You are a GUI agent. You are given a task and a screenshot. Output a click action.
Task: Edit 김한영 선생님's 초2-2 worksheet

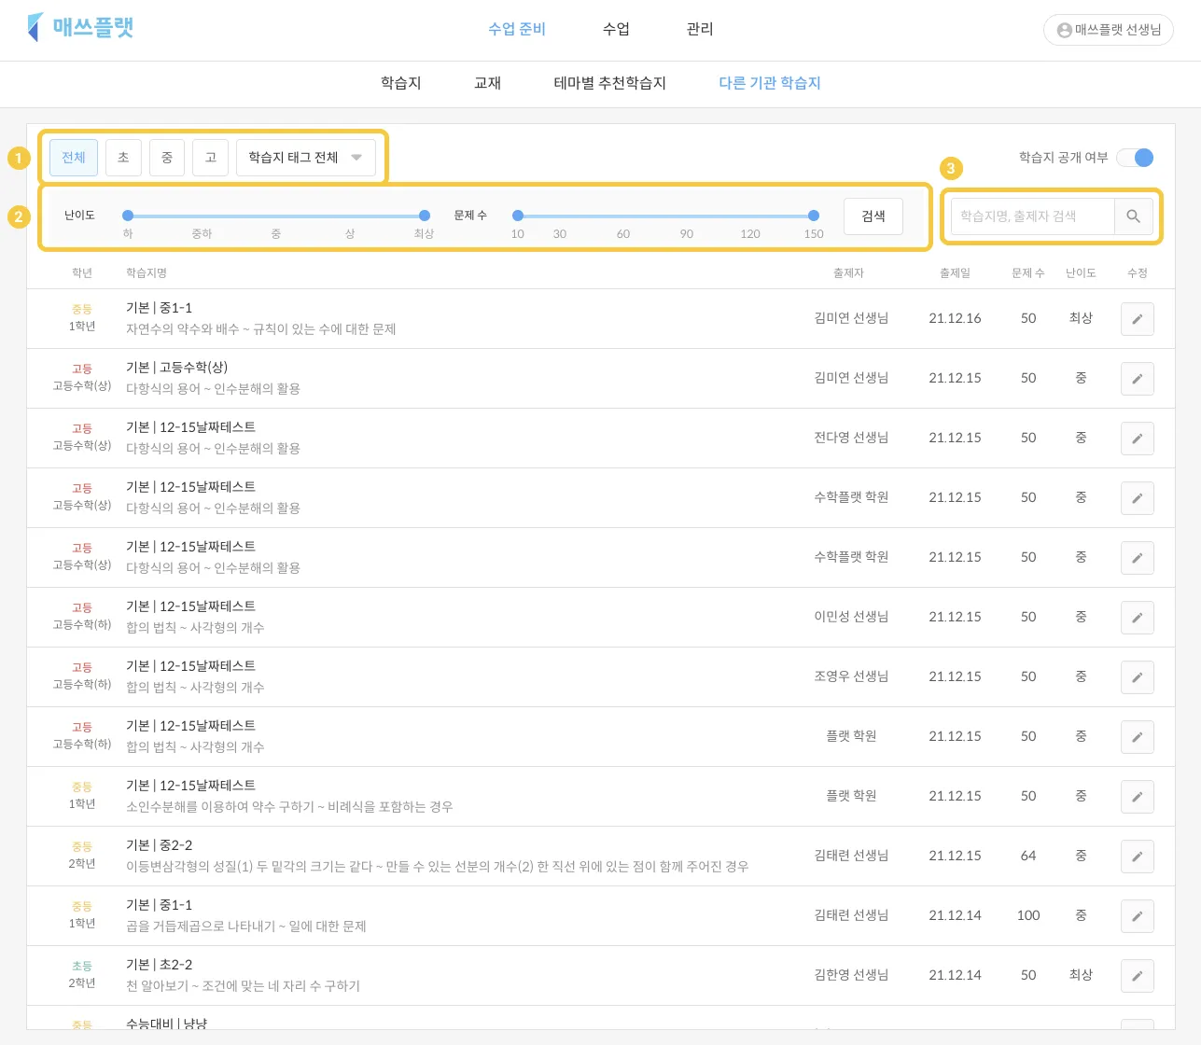point(1137,976)
